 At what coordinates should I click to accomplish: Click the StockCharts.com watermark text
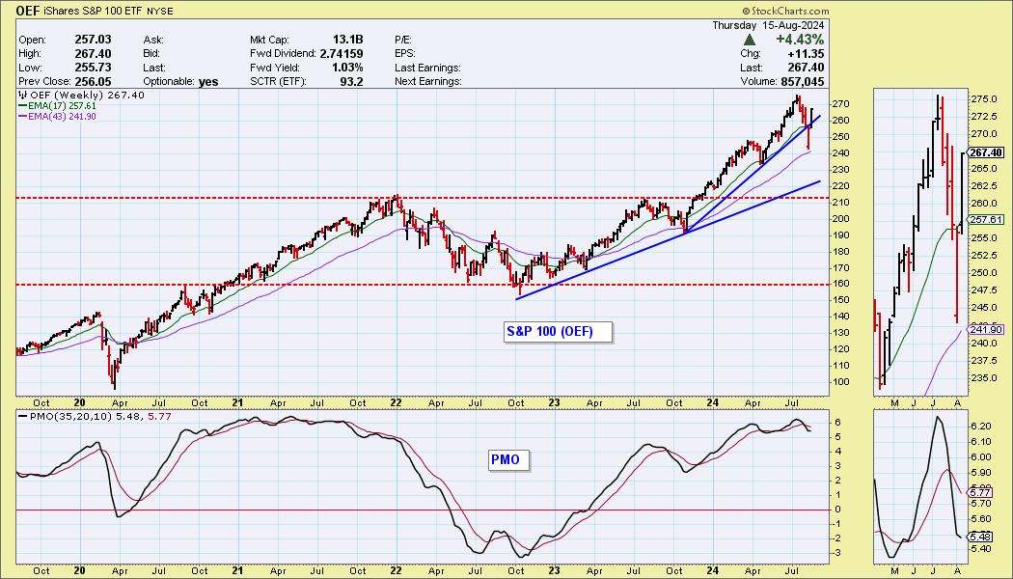(785, 11)
